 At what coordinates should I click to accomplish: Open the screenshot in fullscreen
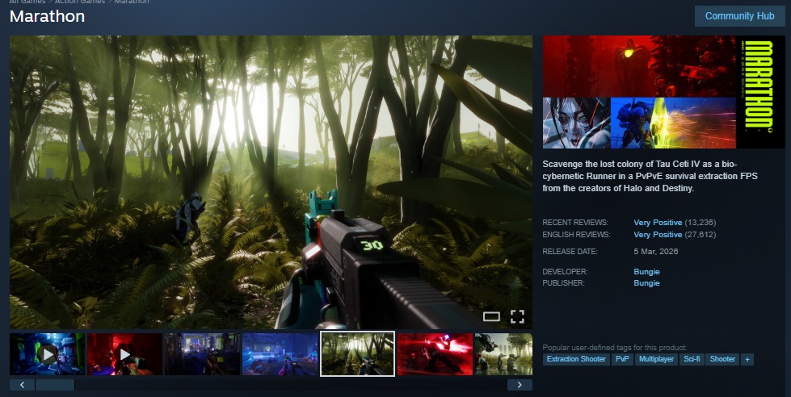517,316
